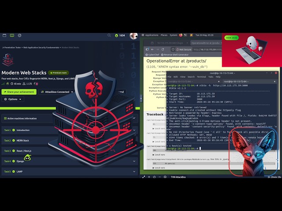Viewport: 282px width, 211px height.
Task: Open the Options dropdown
Action: 13,99
